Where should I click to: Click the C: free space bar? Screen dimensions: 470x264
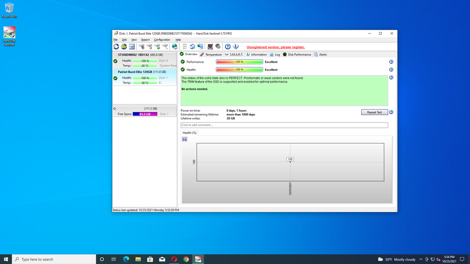(145, 114)
